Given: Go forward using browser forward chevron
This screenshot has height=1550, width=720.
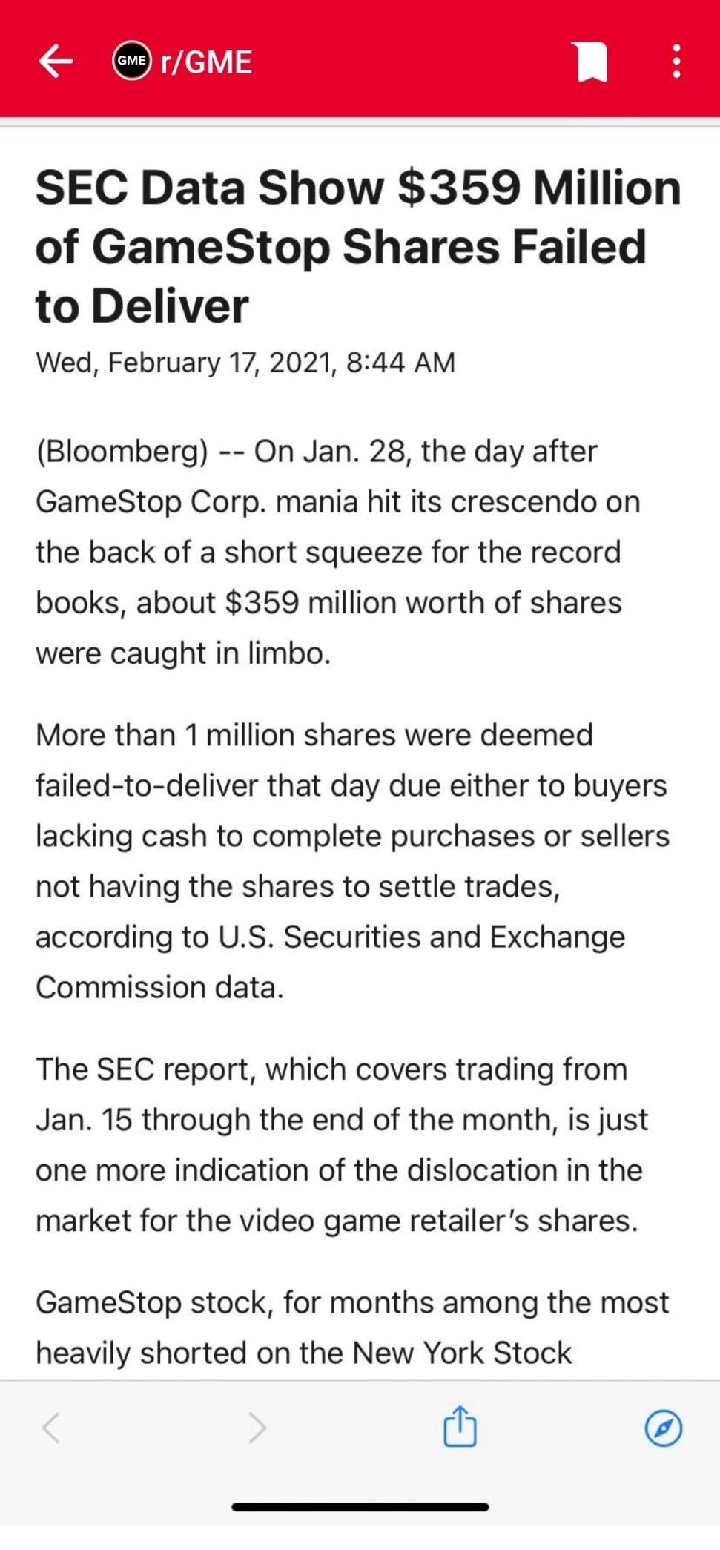Looking at the screenshot, I should tap(257, 1428).
